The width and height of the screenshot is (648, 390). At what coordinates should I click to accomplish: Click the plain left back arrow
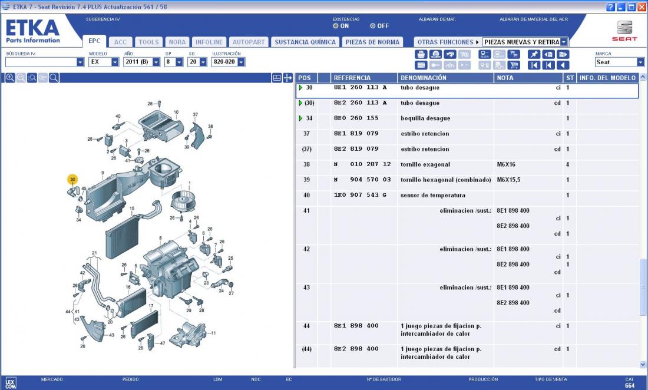click(563, 65)
